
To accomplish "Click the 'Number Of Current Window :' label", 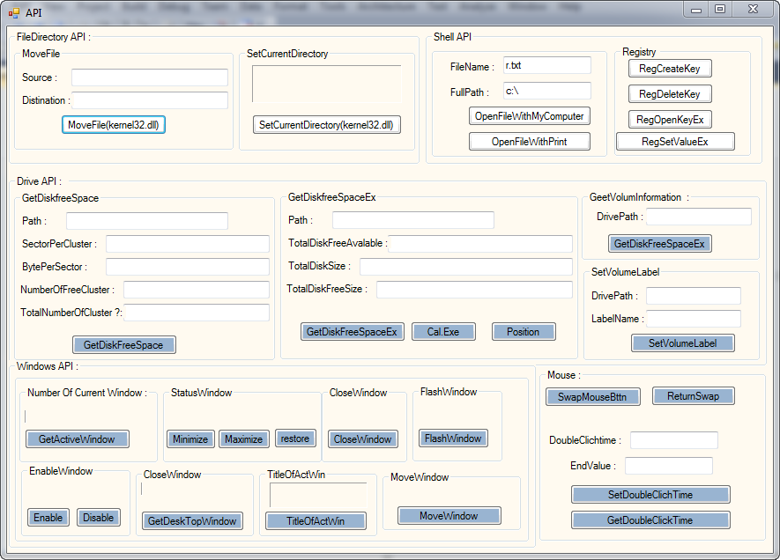I will [87, 393].
